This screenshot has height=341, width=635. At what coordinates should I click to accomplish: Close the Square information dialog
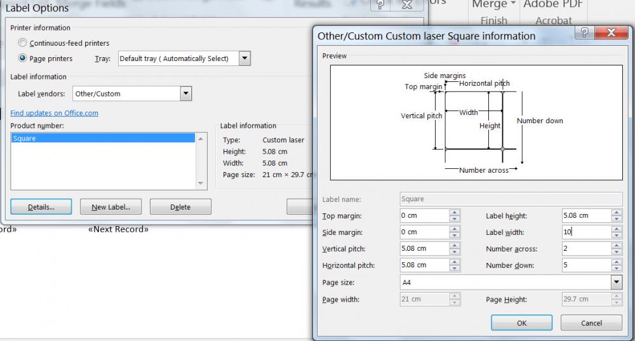[612, 32]
